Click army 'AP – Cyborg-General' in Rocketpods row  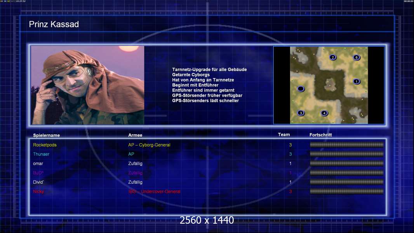(x=149, y=145)
